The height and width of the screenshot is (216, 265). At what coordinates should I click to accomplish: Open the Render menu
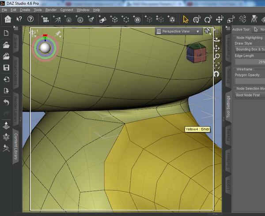pyautogui.click(x=51, y=10)
